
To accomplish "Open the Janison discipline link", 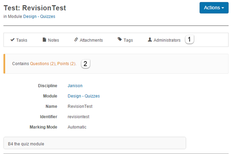I will (x=75, y=86).
